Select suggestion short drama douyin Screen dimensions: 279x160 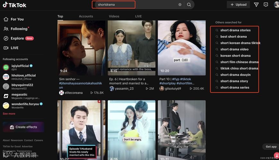pos(235,75)
